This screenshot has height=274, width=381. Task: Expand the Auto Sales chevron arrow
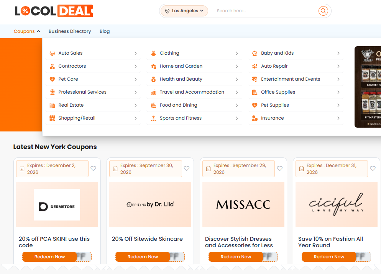[x=136, y=53]
